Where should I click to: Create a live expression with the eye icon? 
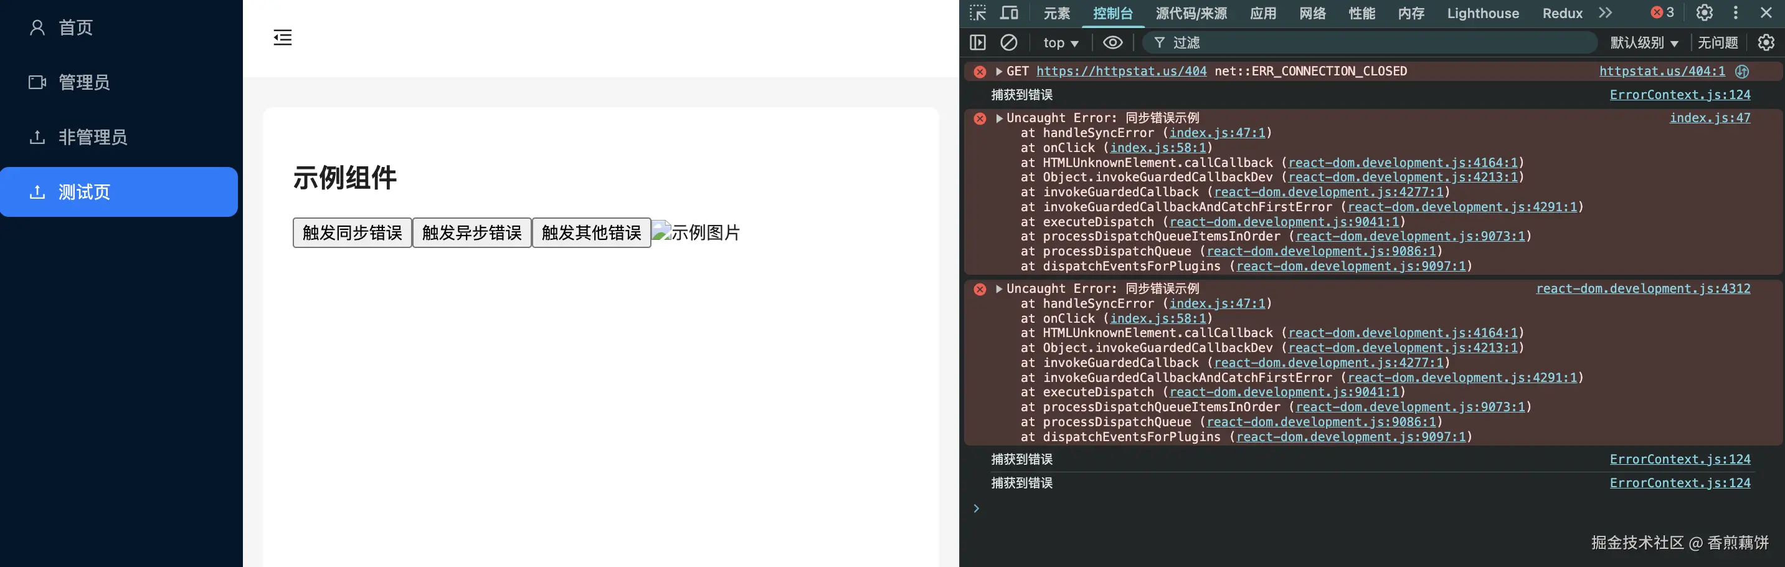point(1113,43)
